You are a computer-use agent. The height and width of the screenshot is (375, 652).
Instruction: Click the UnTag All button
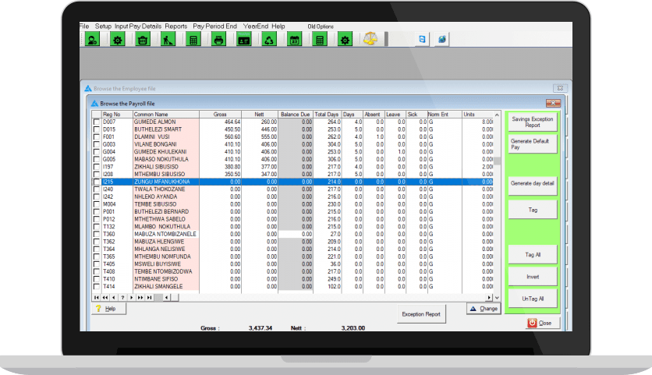tap(532, 299)
